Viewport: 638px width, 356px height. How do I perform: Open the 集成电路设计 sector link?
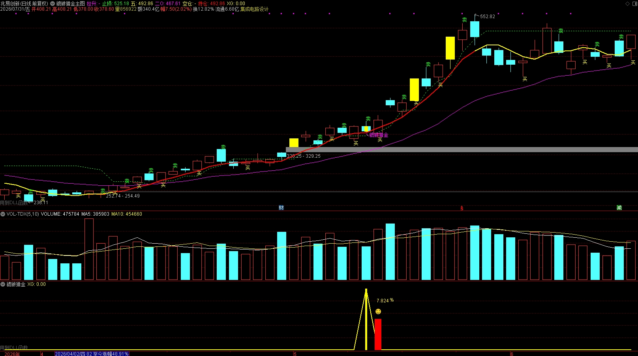click(254, 9)
